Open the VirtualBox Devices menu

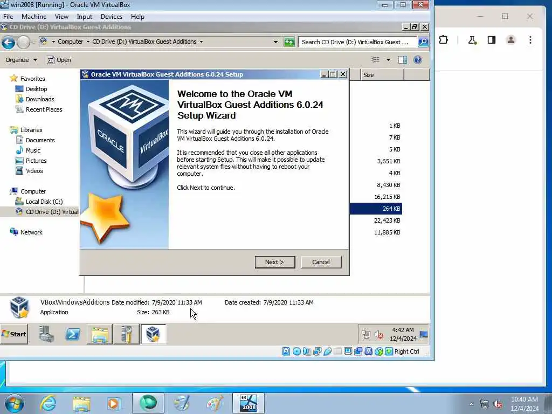click(x=112, y=17)
